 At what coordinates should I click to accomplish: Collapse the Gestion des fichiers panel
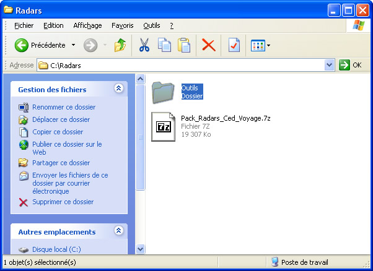pos(119,88)
